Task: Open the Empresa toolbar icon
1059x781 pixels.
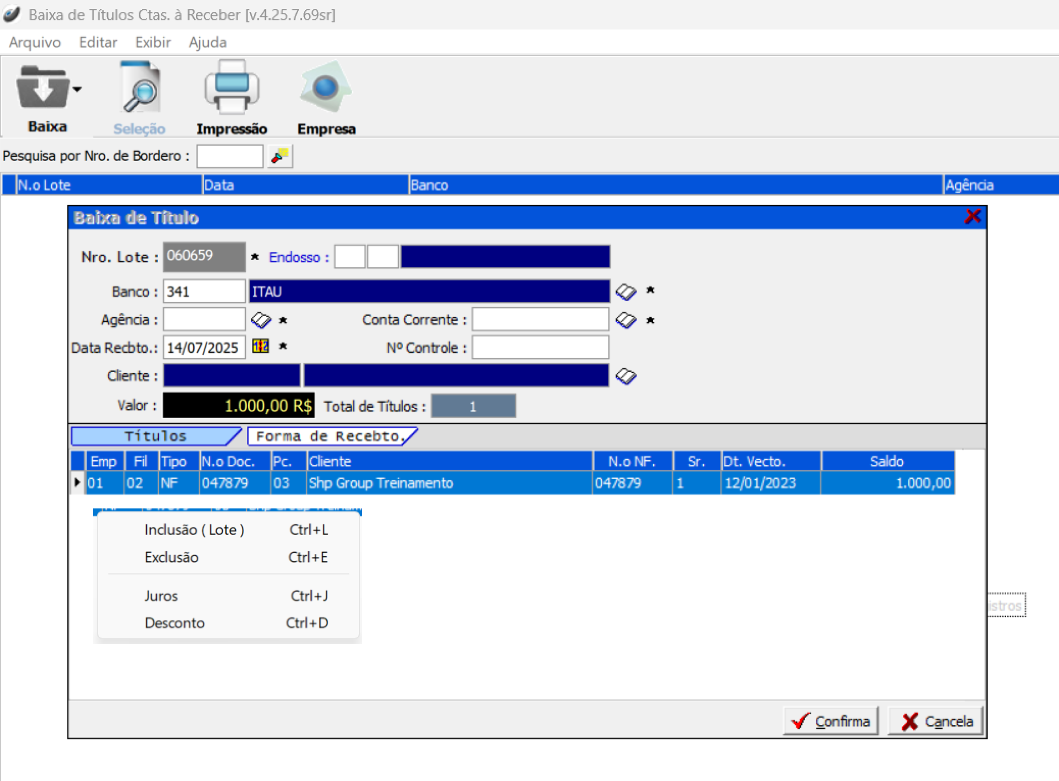Action: click(326, 88)
